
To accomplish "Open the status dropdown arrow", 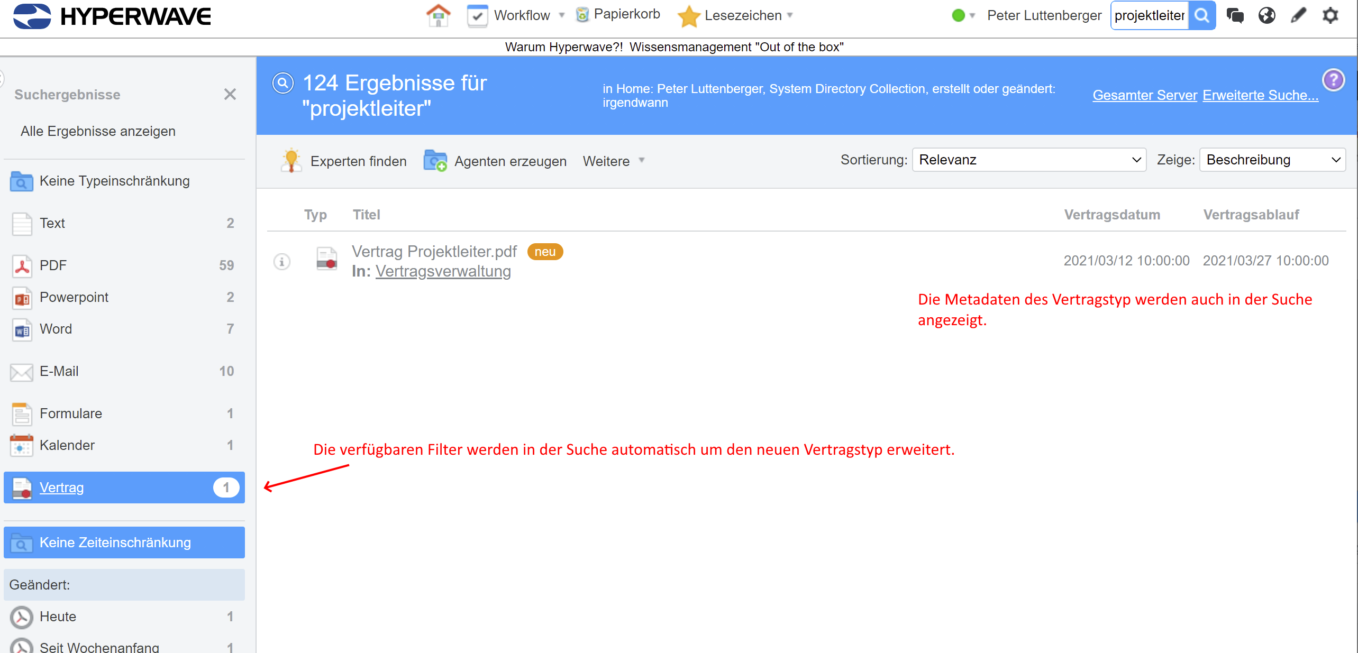I will (x=972, y=15).
